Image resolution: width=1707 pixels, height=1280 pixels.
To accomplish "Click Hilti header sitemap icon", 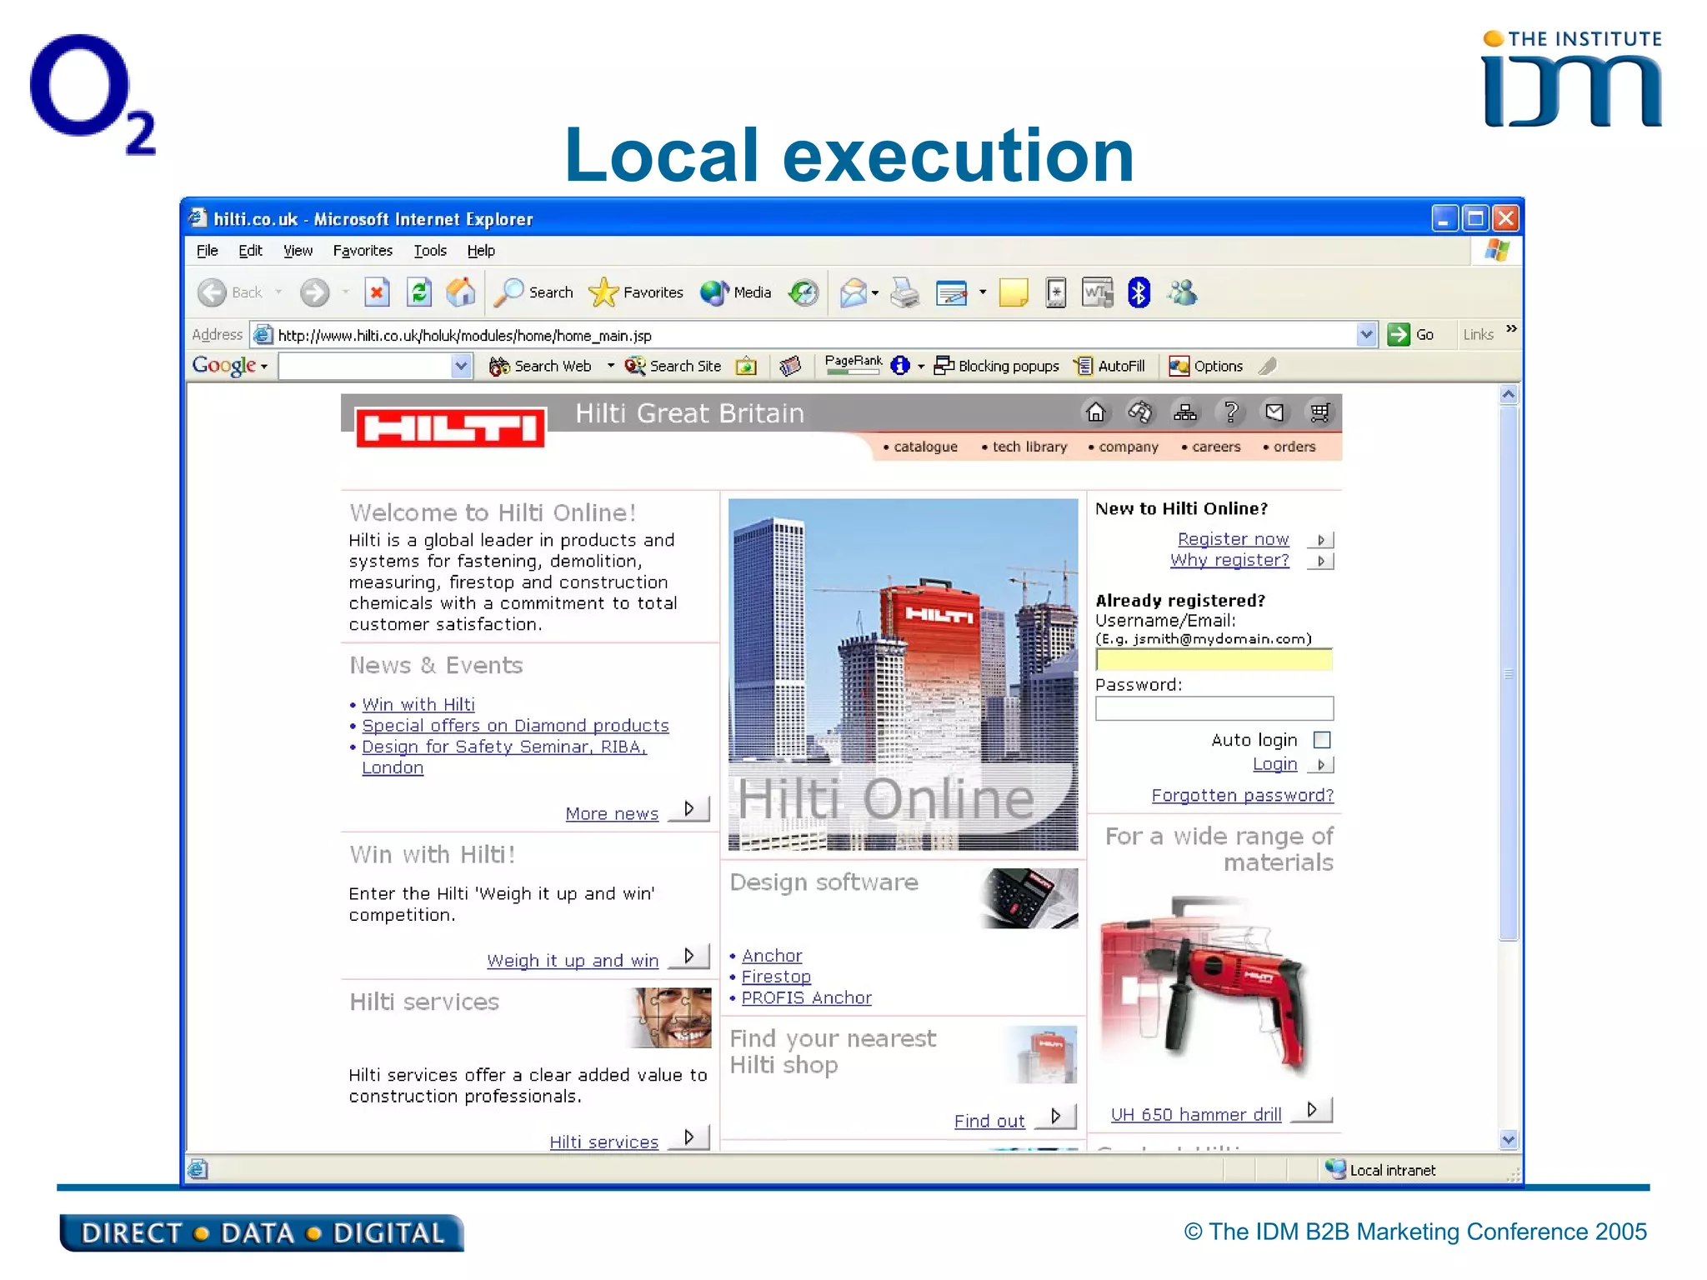I will click(1184, 412).
